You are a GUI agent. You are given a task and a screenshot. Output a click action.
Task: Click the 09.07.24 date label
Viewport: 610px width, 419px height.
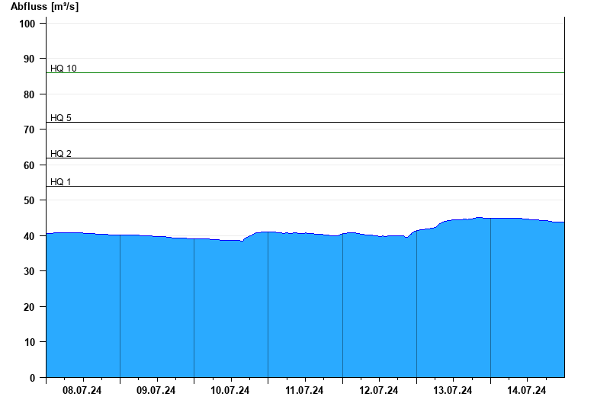[x=156, y=391]
